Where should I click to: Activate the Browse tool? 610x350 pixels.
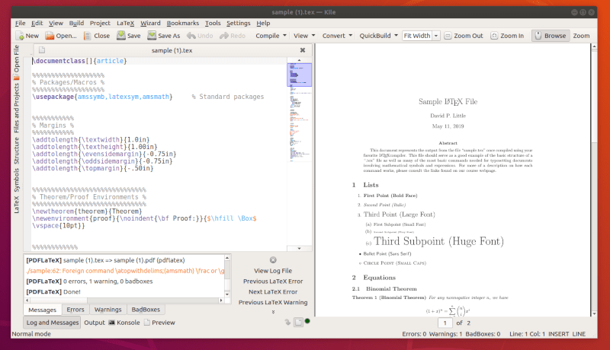551,36
